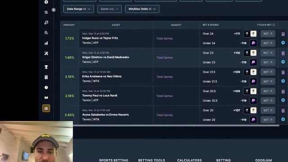The width and height of the screenshot is (288, 162).
Task: Click the refresh clock icon in sidebar
Action: pos(46,12)
